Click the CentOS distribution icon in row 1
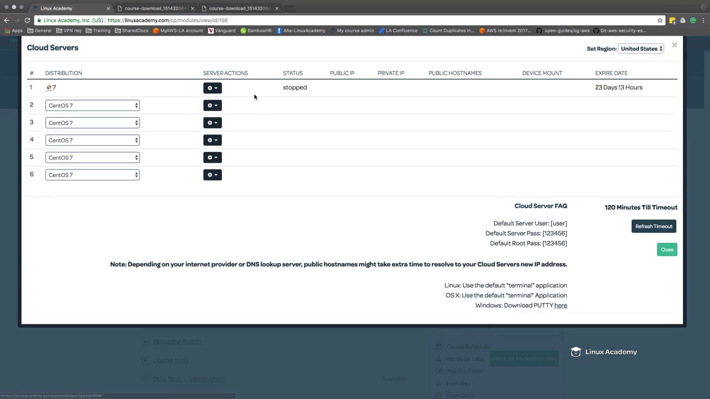The image size is (710, 399). coord(49,88)
